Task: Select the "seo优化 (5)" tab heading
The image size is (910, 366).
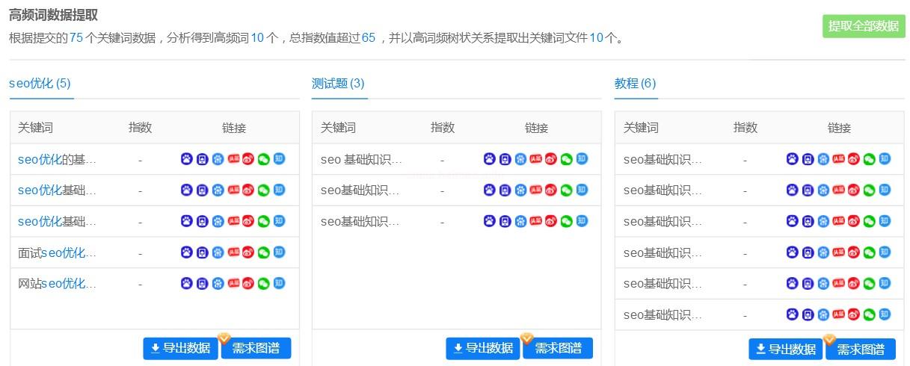Action: pyautogui.click(x=40, y=84)
